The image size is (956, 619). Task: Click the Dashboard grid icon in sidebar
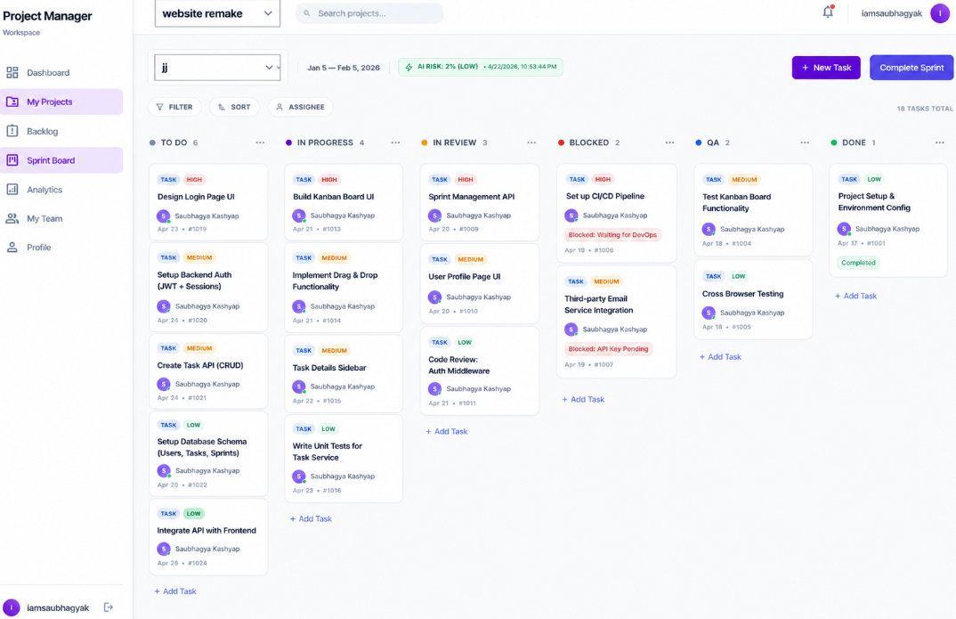click(12, 72)
